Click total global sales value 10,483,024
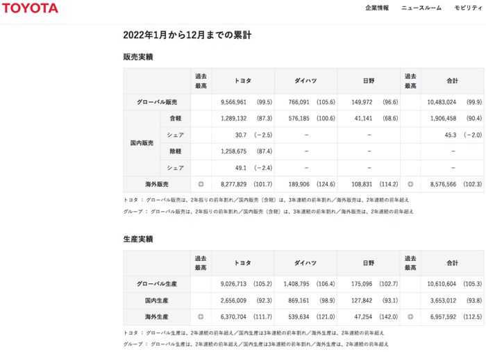 pos(442,102)
